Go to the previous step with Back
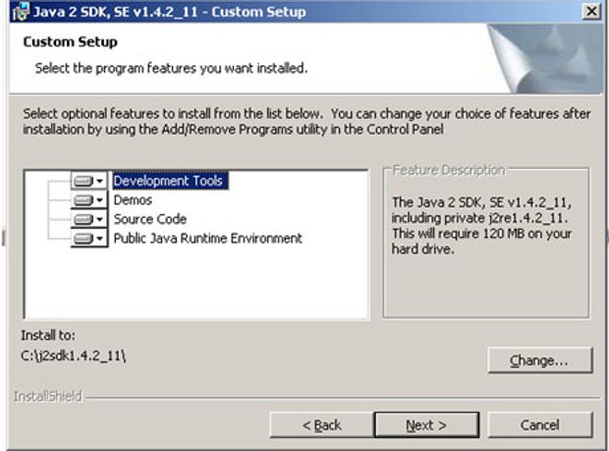The height and width of the screenshot is (451, 609). [x=321, y=425]
